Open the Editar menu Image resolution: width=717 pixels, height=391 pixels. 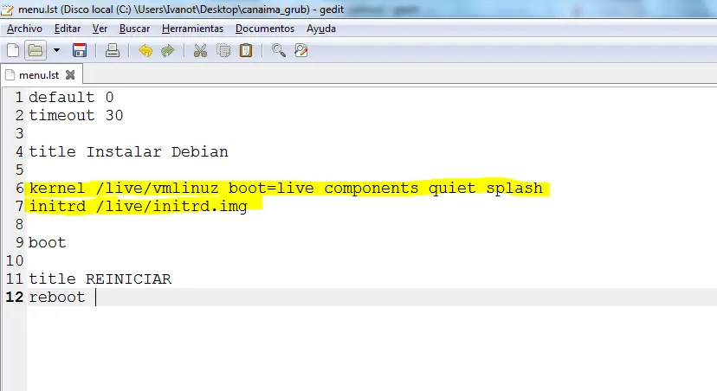68,29
